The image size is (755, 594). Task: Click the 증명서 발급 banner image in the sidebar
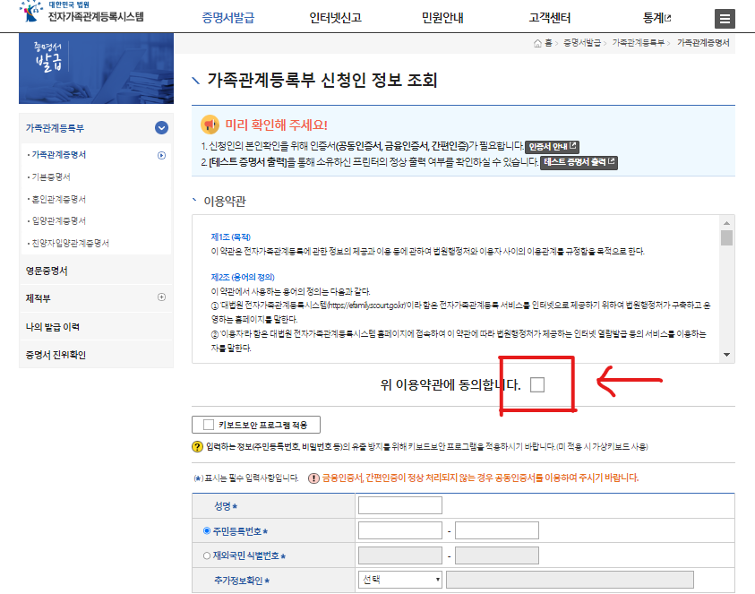[x=96, y=69]
